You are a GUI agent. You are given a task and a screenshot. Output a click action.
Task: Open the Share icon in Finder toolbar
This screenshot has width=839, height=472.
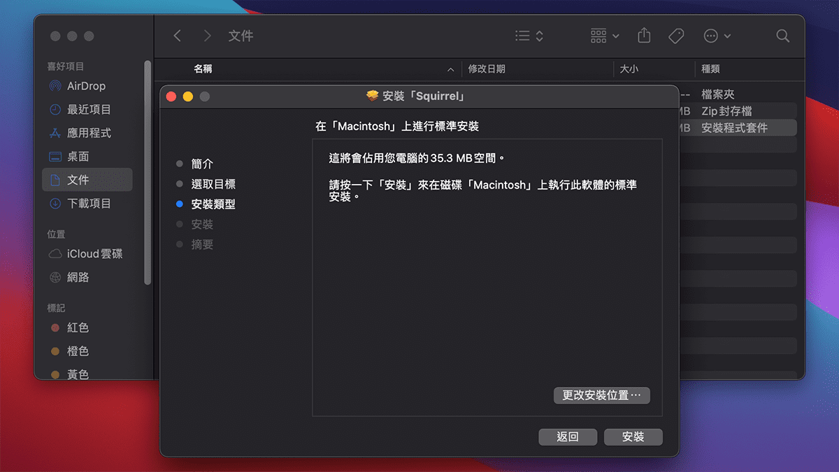(644, 36)
